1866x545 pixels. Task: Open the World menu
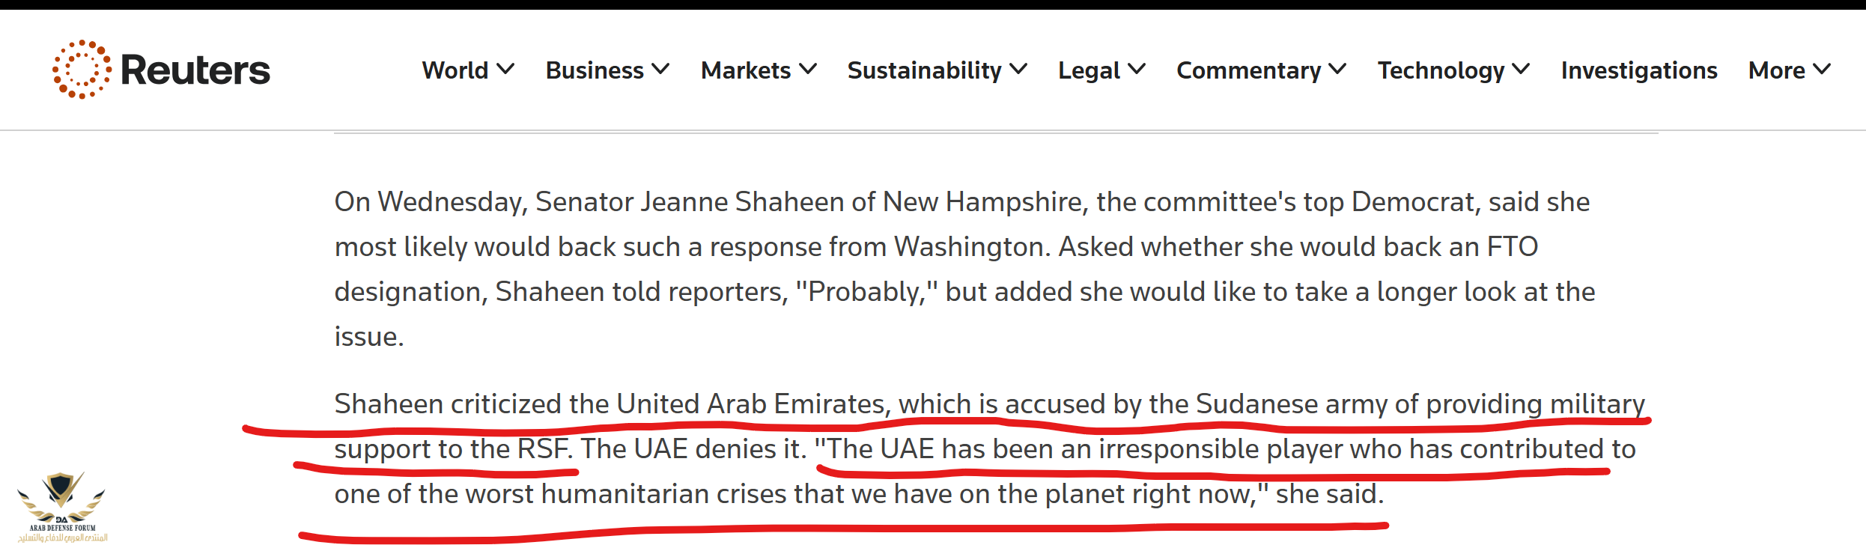coord(455,70)
